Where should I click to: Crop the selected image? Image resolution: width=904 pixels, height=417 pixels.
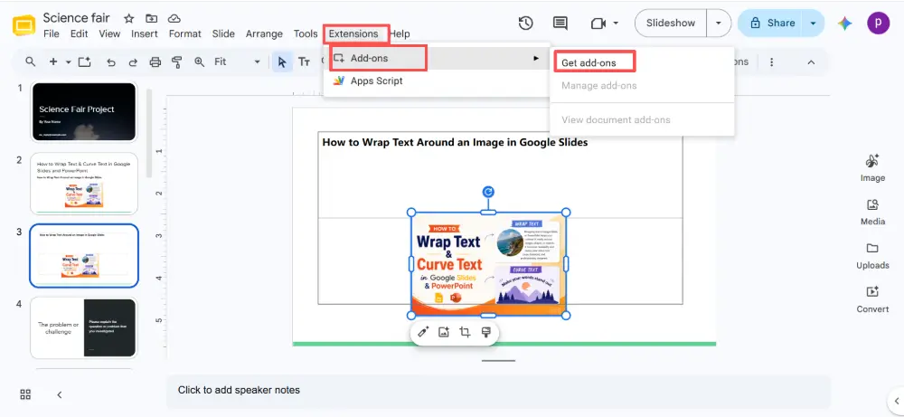pos(464,332)
